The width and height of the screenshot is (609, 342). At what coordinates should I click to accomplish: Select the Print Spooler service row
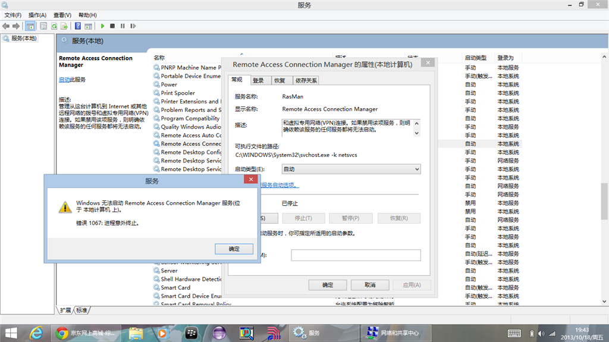178,93
